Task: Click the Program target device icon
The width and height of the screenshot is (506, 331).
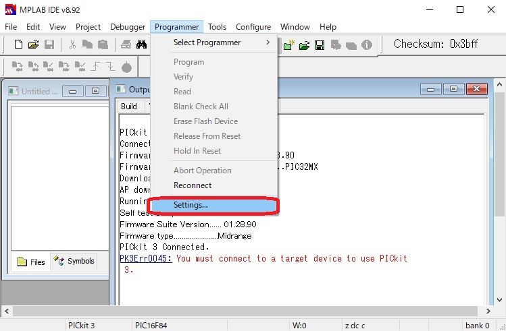Action: [x=17, y=66]
